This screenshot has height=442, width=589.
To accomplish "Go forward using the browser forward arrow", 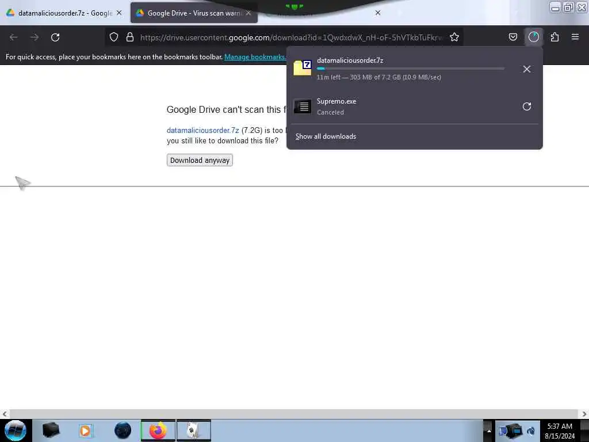I will click(x=35, y=37).
